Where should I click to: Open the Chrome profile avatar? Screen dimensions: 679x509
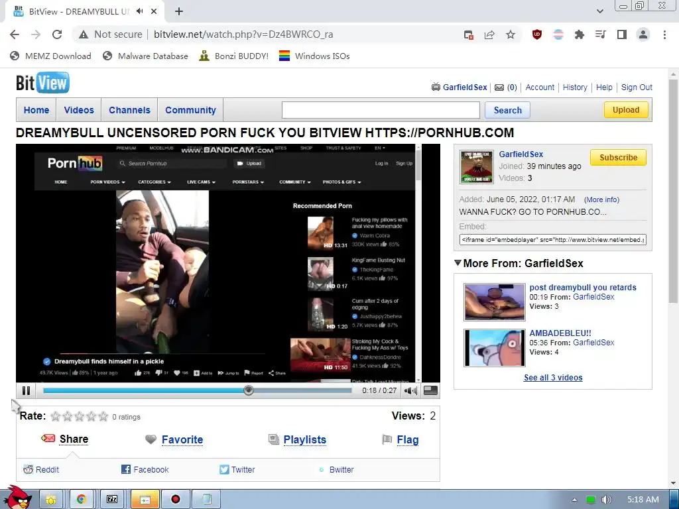pyautogui.click(x=643, y=34)
